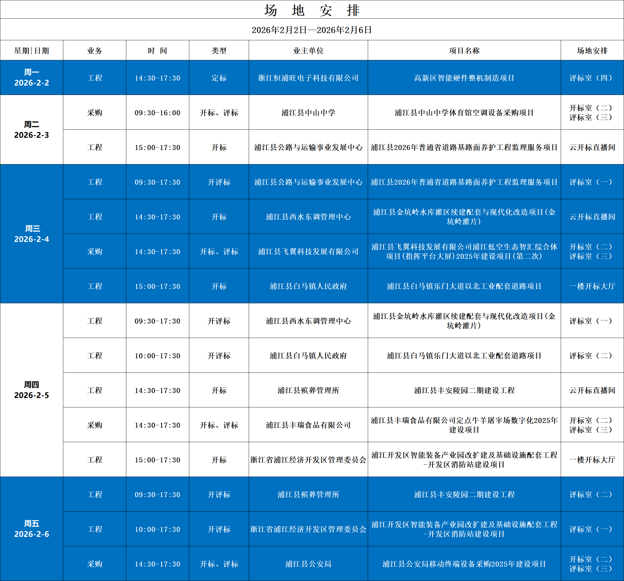Select 浙江恒浦旺电子科技有限公司 cell
This screenshot has width=624, height=581.
click(308, 78)
